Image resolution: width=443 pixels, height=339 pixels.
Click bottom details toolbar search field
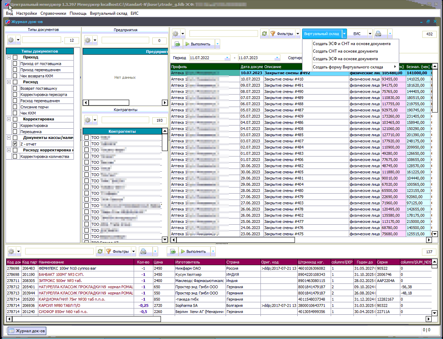60,251
